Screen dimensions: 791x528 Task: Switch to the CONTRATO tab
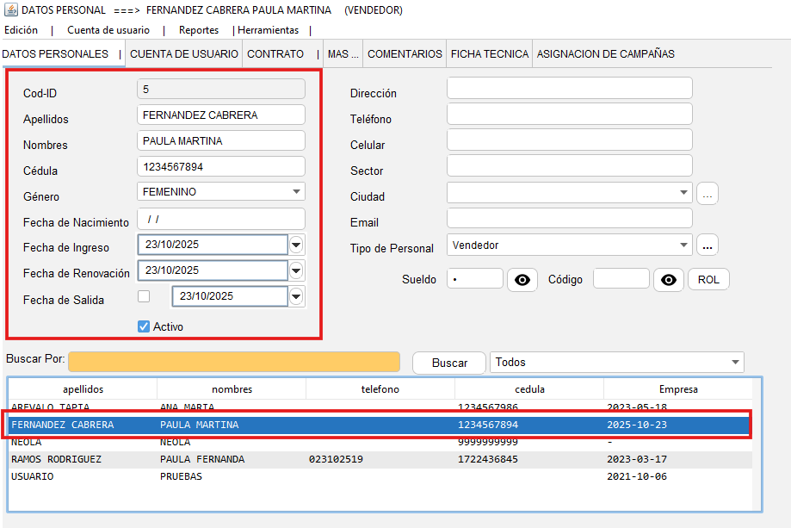275,53
